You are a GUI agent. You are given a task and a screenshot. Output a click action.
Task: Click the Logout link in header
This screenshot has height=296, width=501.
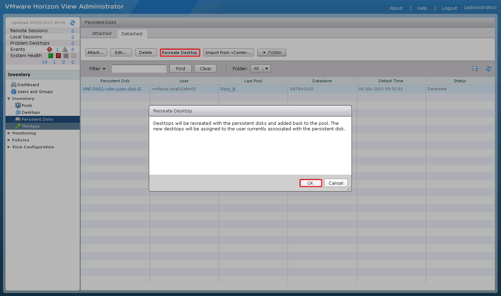coord(449,8)
